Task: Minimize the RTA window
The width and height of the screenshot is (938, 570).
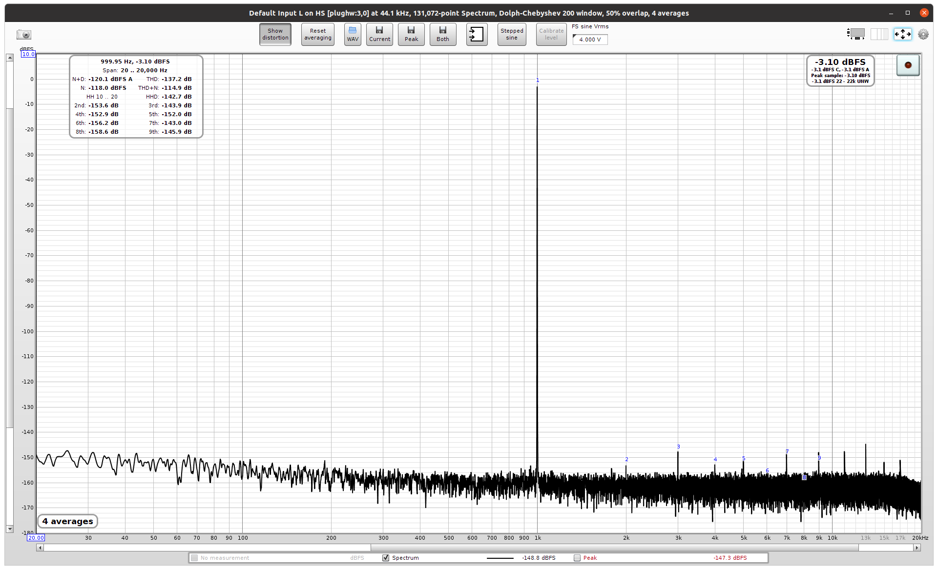Action: (891, 13)
